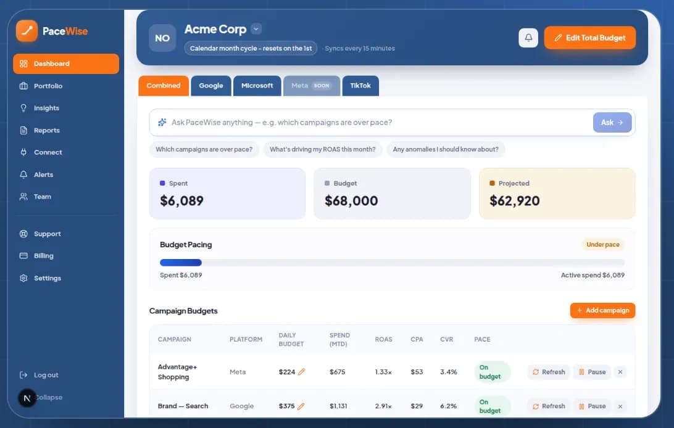The image size is (674, 428).
Task: Click the Budget Pacing progress bar
Action: [x=392, y=262]
